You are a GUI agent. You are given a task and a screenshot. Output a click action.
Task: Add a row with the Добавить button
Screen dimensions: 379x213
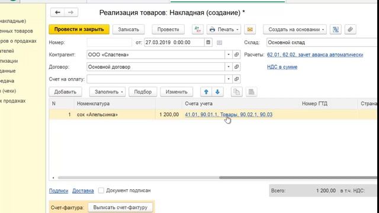coord(65,92)
